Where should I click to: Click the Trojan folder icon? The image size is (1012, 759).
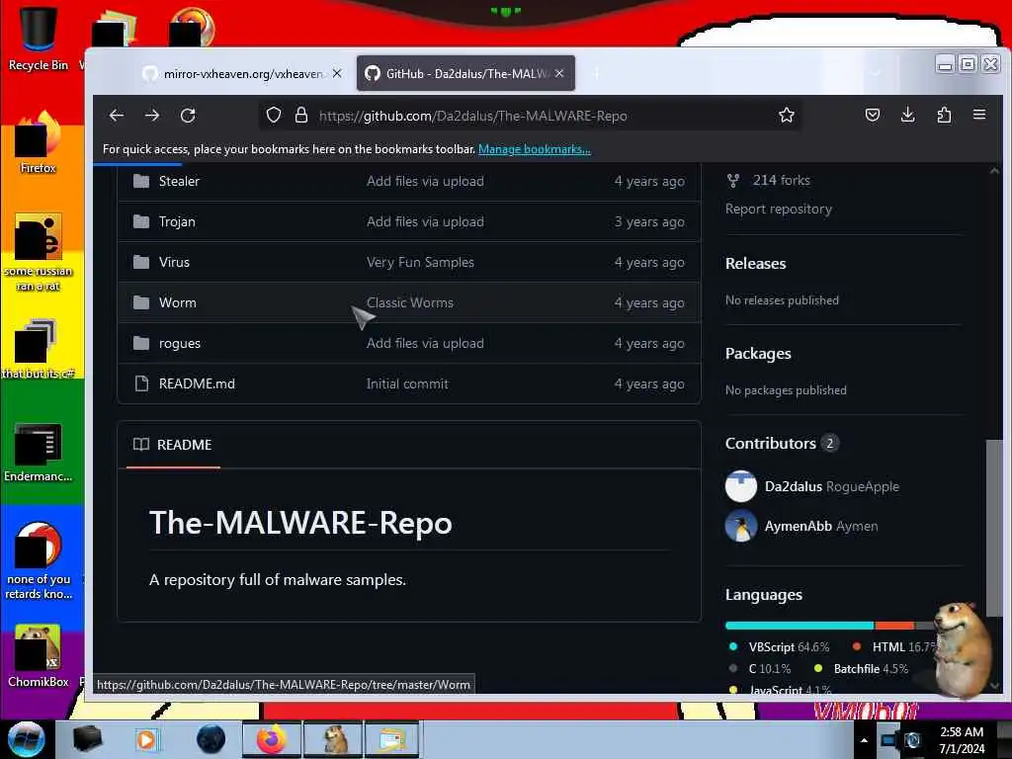click(140, 221)
